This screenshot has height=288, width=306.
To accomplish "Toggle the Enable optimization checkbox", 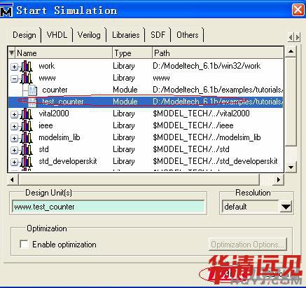I will click(x=24, y=245).
